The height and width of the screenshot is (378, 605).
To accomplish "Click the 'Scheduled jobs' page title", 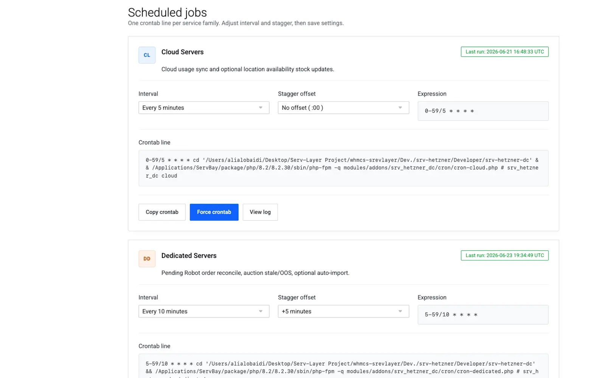I will 168,12.
